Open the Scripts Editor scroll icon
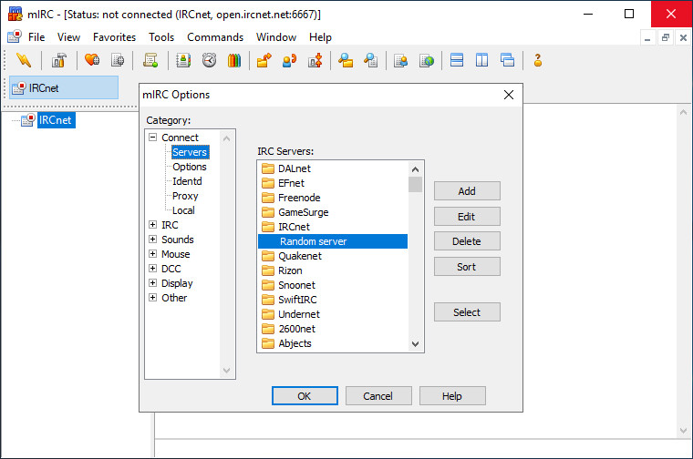 [x=150, y=60]
